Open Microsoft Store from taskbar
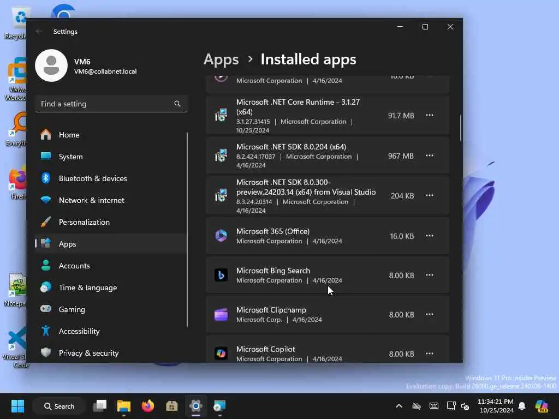This screenshot has height=419, width=559. pos(172,406)
